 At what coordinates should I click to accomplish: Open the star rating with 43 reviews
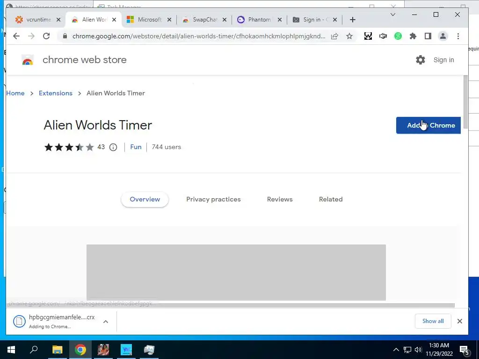click(74, 147)
